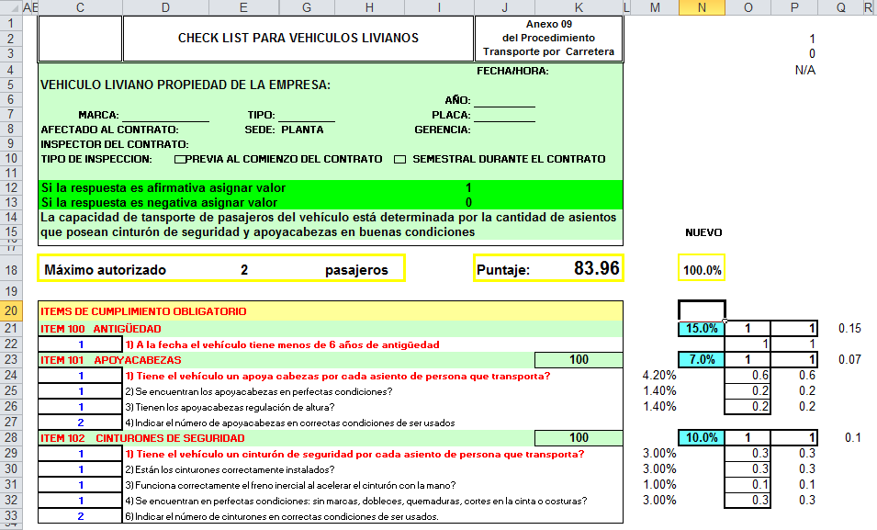
Task: Tick the 'Semestral durante el contrato' checkbox
Action: (x=399, y=160)
